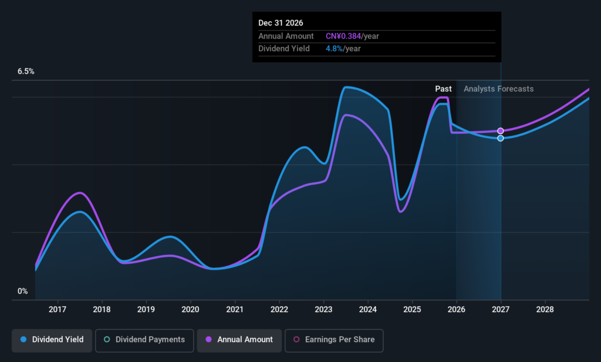Viewport: 601px width, 362px height.
Task: Click the 2023 x-axis label
Action: [x=323, y=309]
